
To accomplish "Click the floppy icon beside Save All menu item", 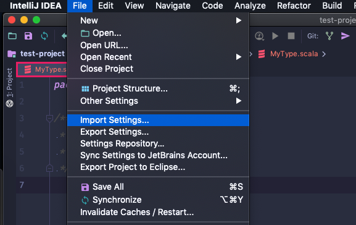I will (85, 187).
